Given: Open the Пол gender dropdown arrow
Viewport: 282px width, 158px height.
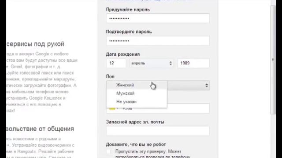Looking at the screenshot, I should [207, 86].
